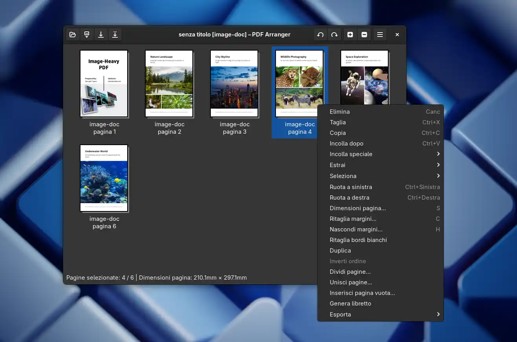Rotate the page right with Ruota a destra

click(x=349, y=198)
